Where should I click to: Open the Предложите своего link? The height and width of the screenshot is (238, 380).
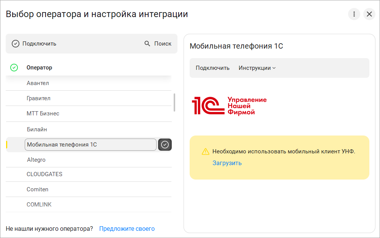coord(127,229)
